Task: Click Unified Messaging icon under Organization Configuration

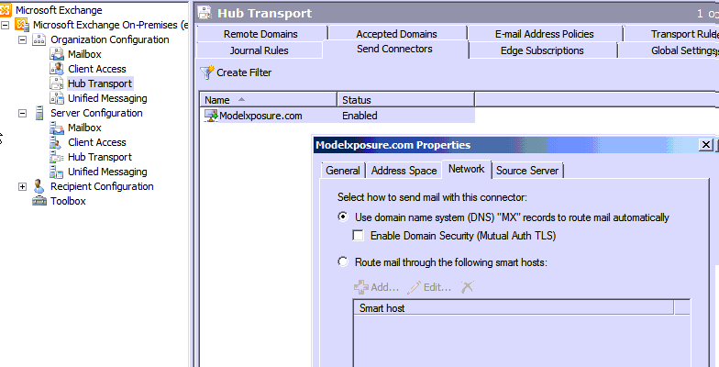Action: [57, 98]
